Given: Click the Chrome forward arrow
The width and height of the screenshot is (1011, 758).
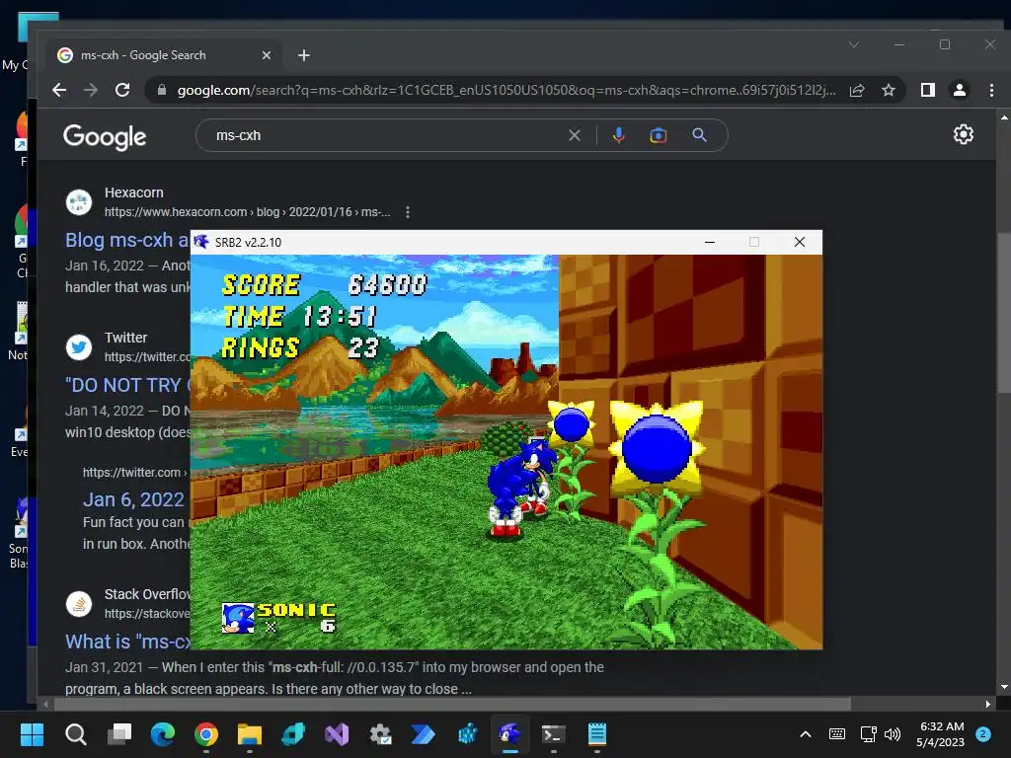Looking at the screenshot, I should coord(91,90).
